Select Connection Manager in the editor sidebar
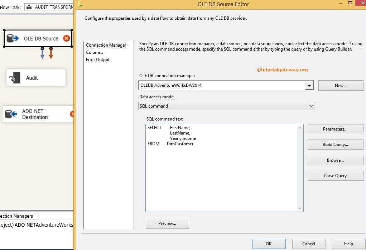 click(x=106, y=45)
